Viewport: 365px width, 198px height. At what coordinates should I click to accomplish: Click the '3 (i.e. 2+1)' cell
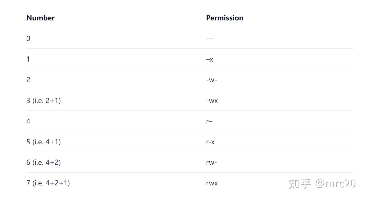tap(44, 101)
